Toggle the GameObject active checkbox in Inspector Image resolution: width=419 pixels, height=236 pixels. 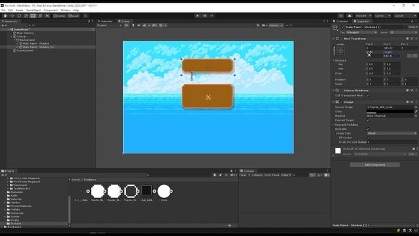pos(342,27)
